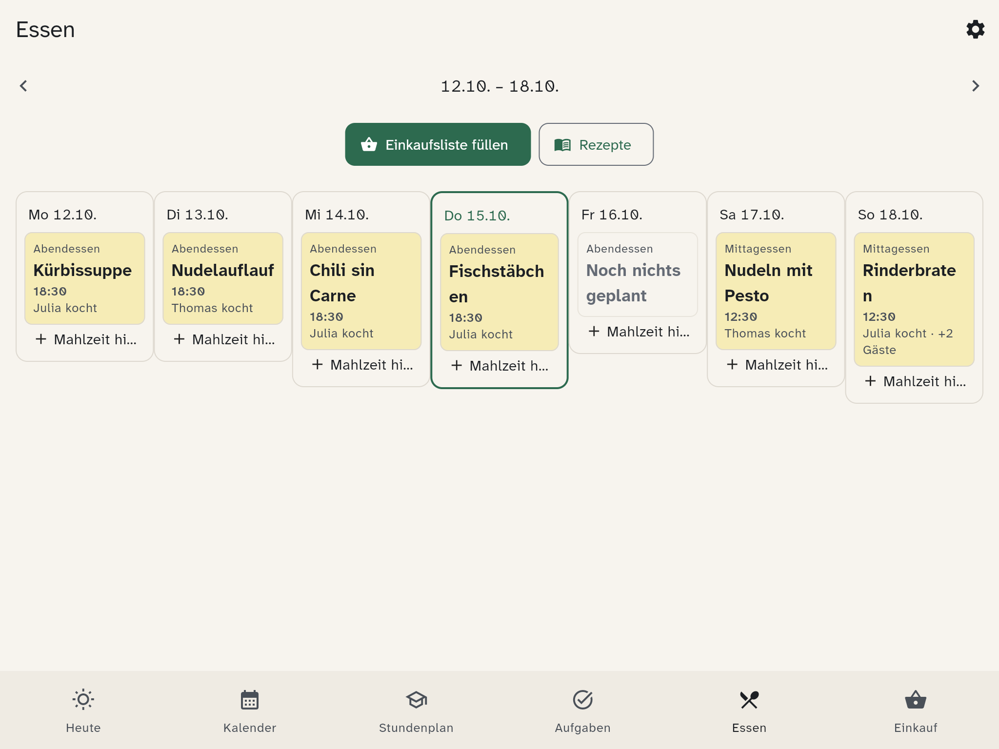The width and height of the screenshot is (999, 749).
Task: Open the Fischstäbchen meal on Thursday
Action: [499, 292]
